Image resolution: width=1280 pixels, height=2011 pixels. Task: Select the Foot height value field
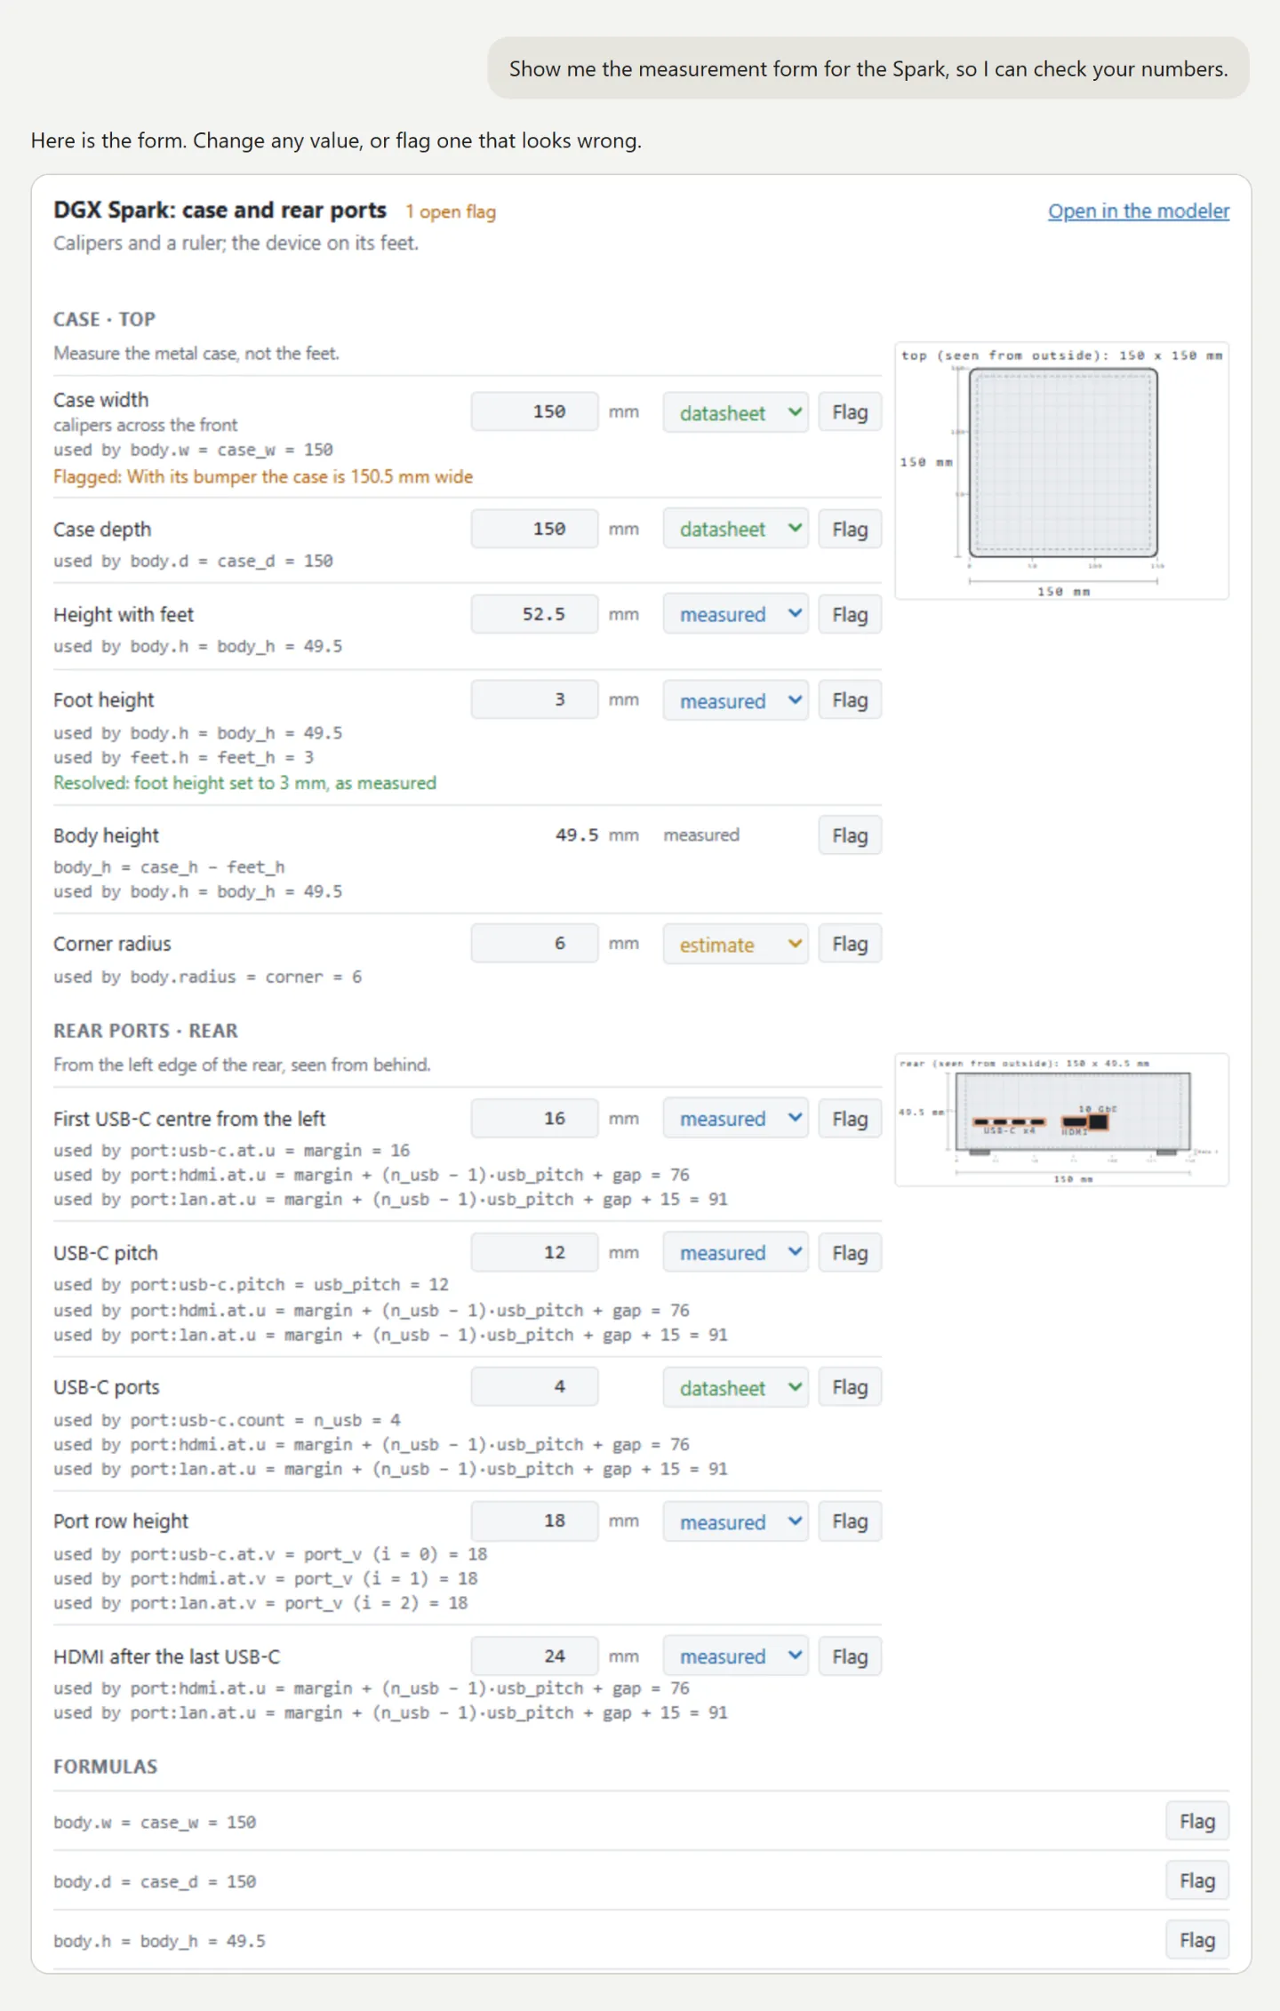coord(534,699)
